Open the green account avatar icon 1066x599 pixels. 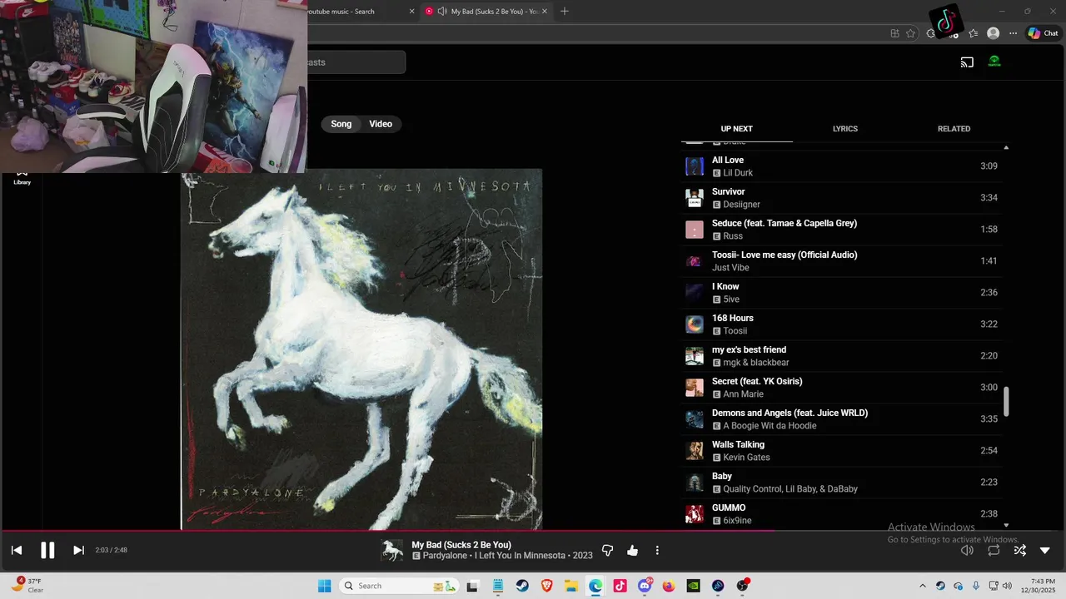tap(994, 62)
